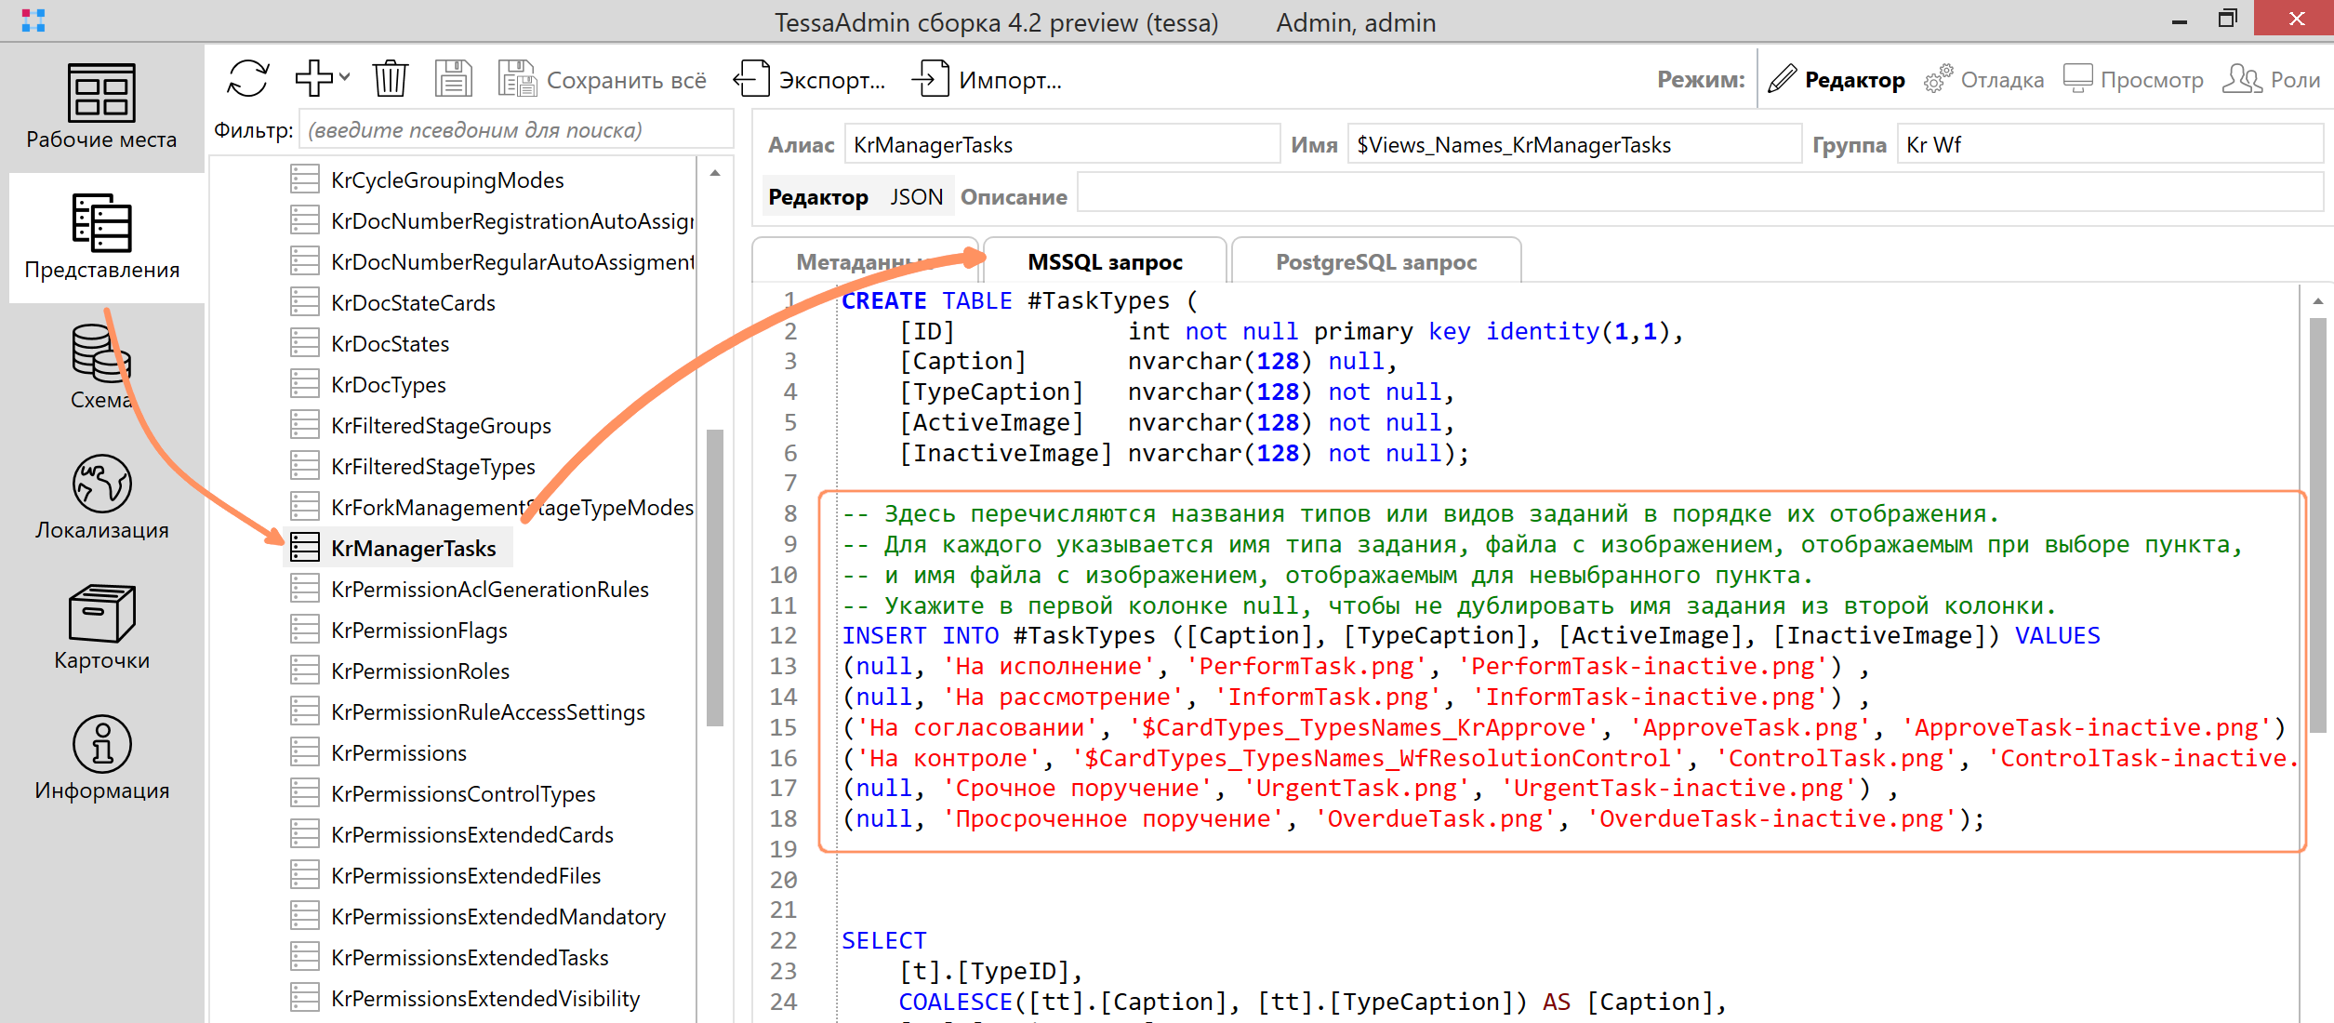Click the single floppy disk save icon
This screenshot has height=1023, width=2334.
[454, 79]
